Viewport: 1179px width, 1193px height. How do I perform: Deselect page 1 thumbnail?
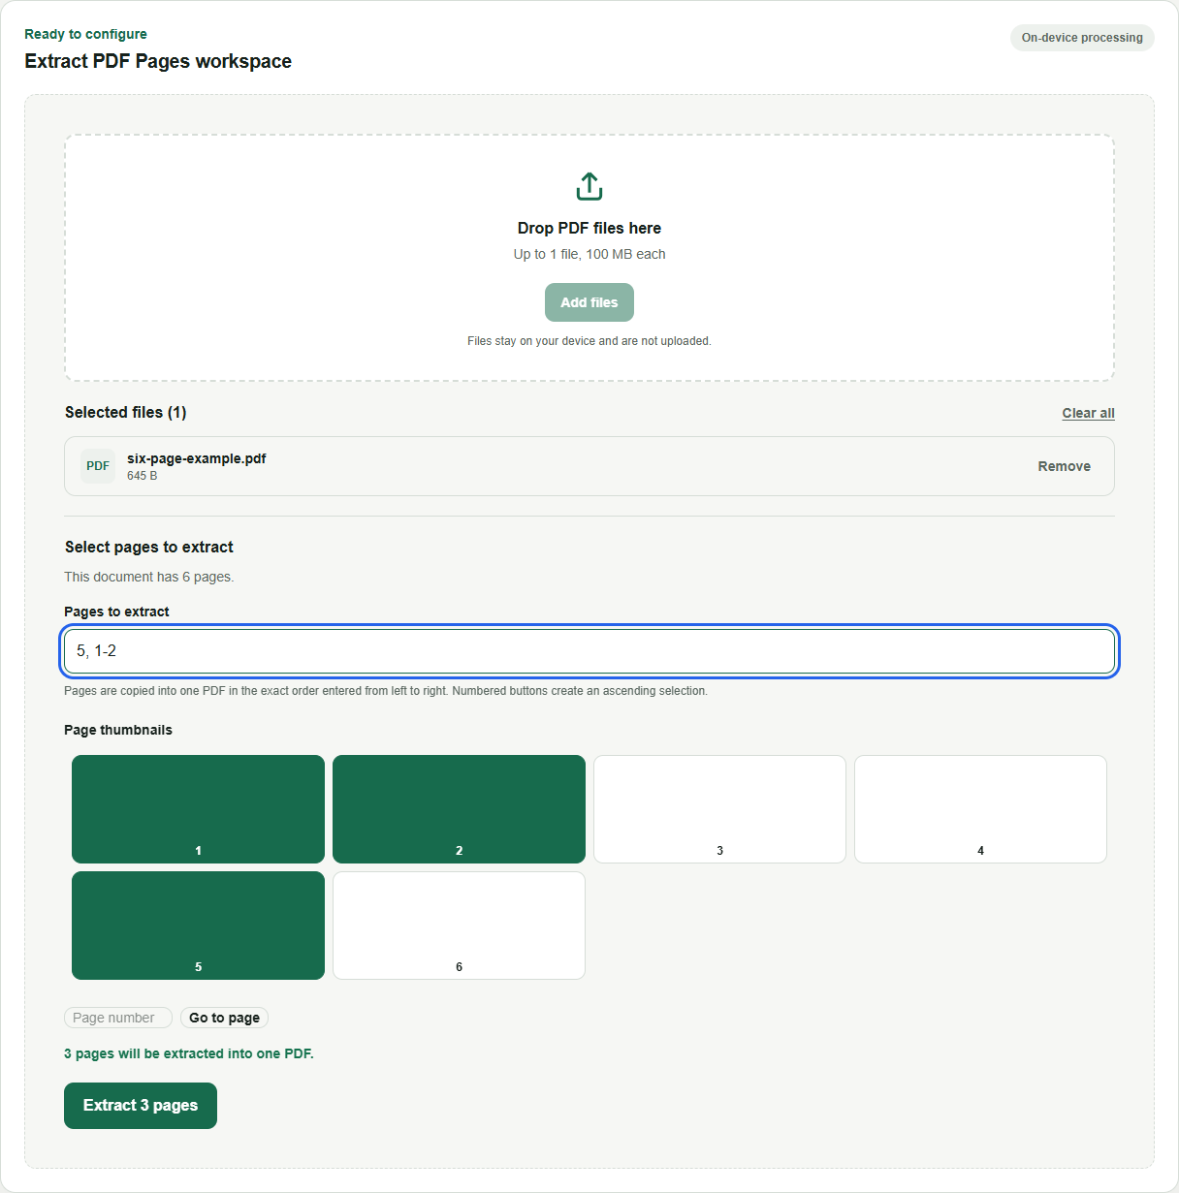[198, 809]
